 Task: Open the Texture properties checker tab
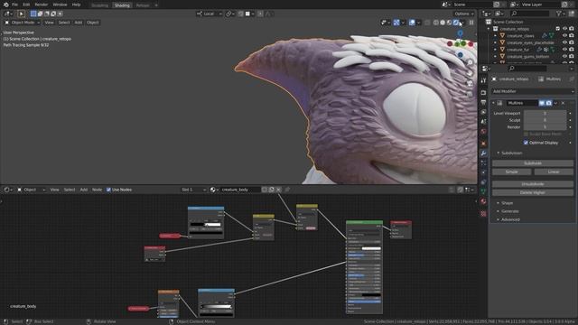tap(483, 214)
